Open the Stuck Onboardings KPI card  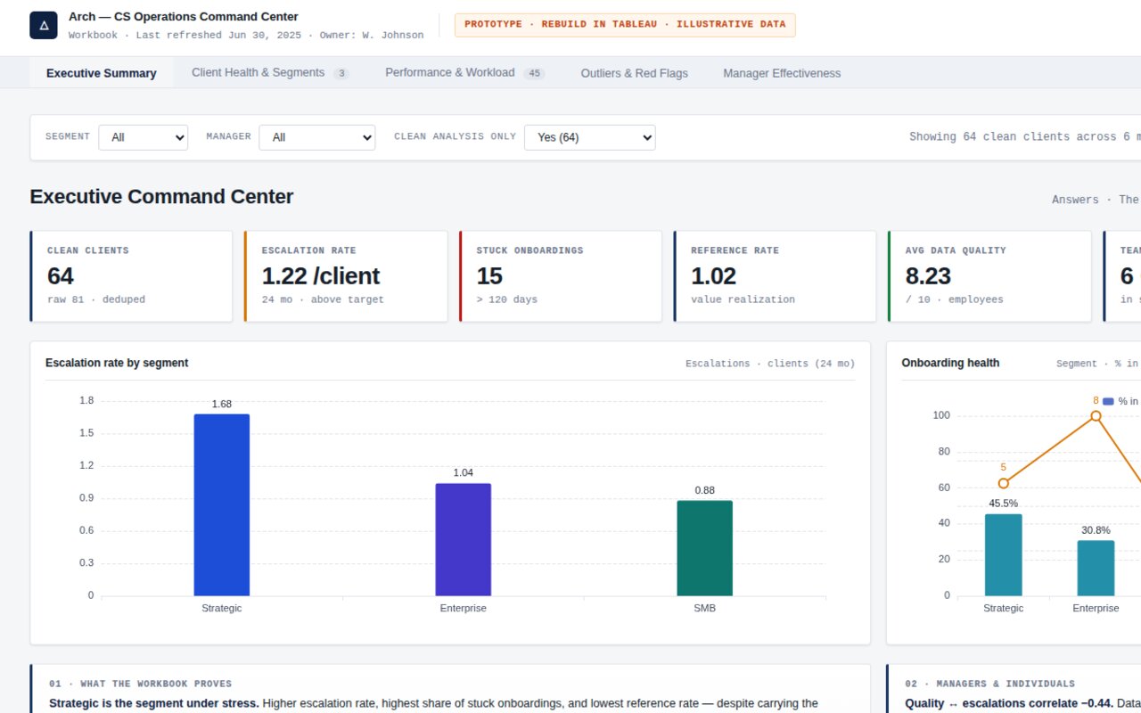coord(561,276)
